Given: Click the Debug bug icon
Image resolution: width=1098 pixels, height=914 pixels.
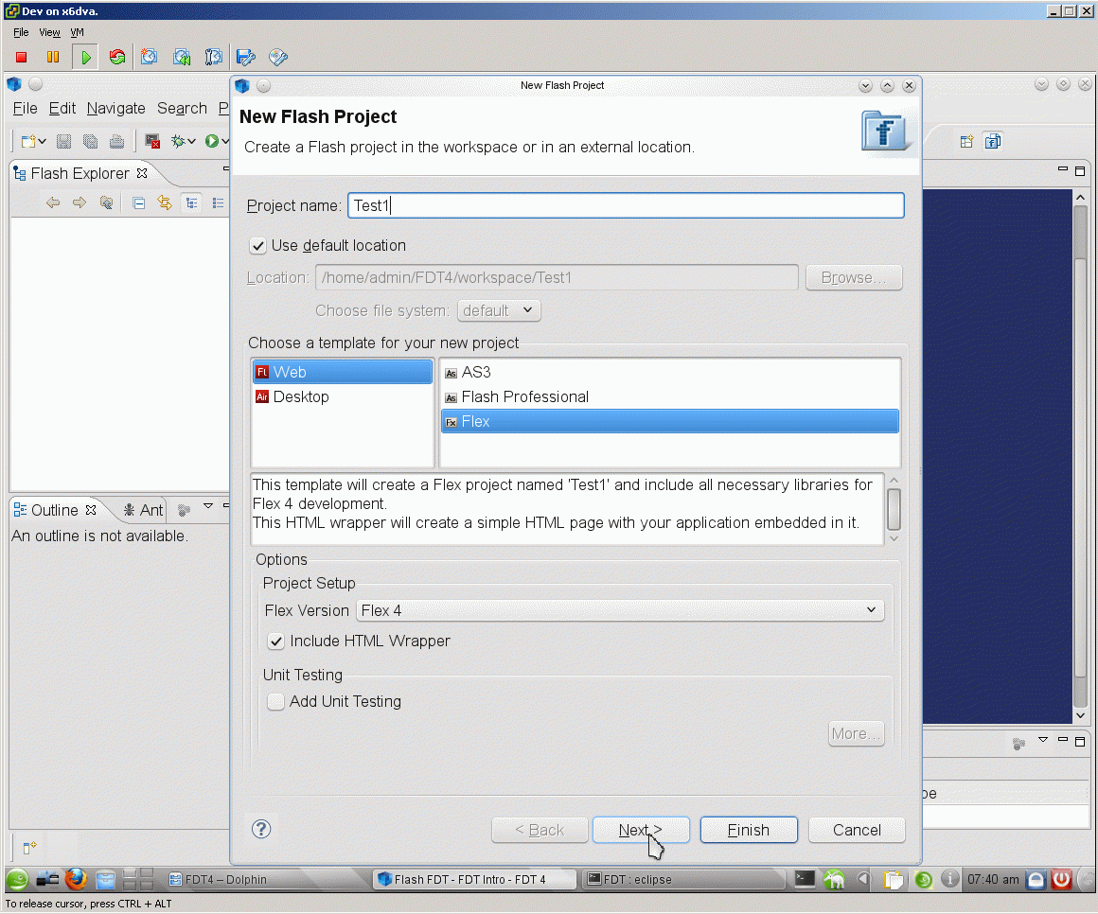Looking at the screenshot, I should pyautogui.click(x=178, y=141).
